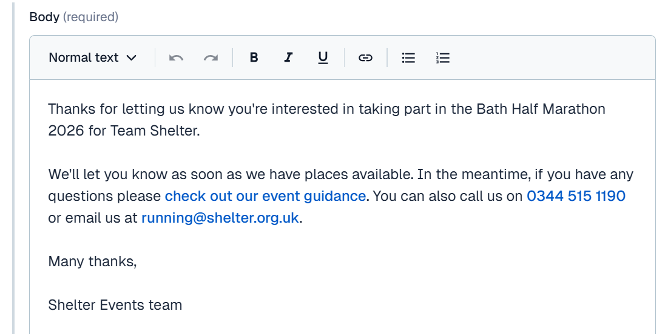Toggle Italic formatting
665x334 pixels.
[x=288, y=57]
